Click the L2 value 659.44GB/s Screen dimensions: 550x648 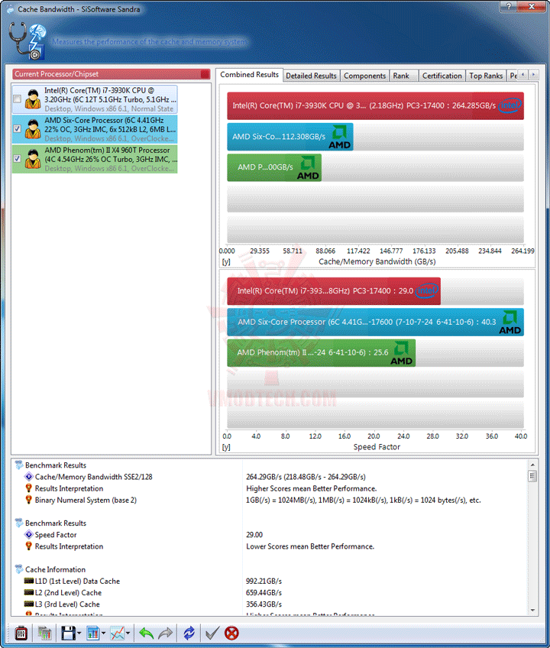(x=264, y=592)
